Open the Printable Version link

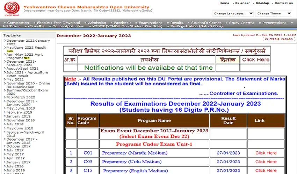pos(278,39)
